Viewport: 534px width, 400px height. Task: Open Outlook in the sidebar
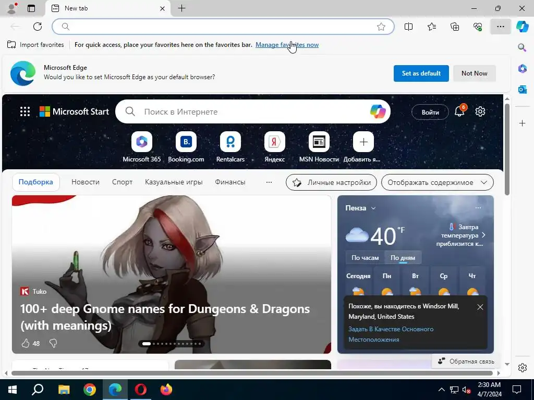pyautogui.click(x=522, y=90)
